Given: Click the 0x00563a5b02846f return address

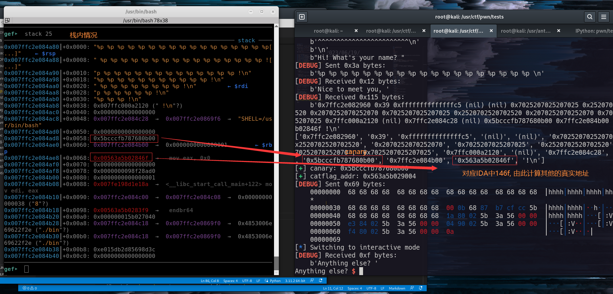Looking at the screenshot, I should (121, 158).
